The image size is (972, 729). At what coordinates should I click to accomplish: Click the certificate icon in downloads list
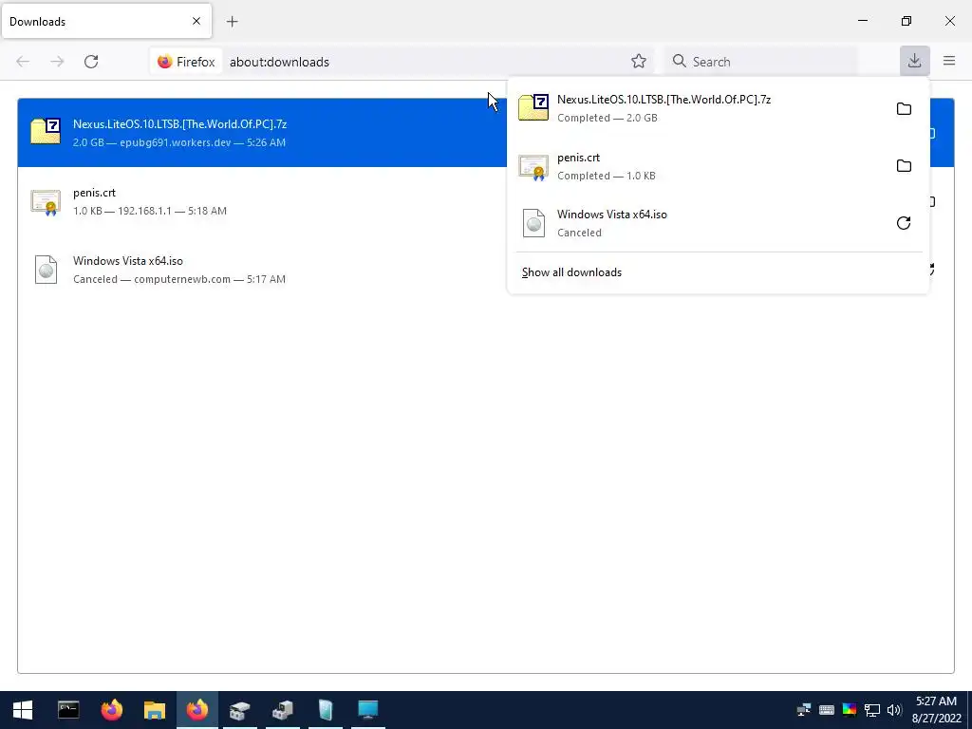(x=46, y=202)
